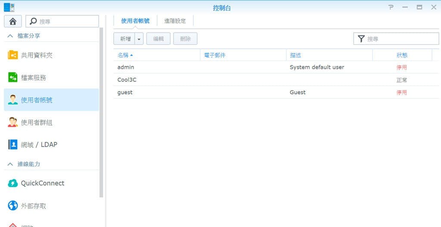Click the Control Panel app icon in title bar

click(9, 7)
